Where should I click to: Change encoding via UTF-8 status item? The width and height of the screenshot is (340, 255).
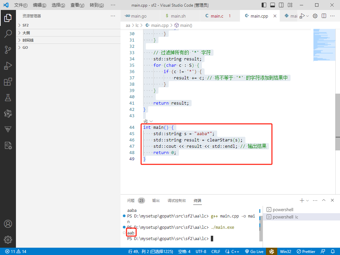coord(201,252)
